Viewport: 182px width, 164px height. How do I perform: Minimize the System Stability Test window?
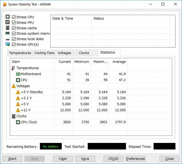point(150,4)
